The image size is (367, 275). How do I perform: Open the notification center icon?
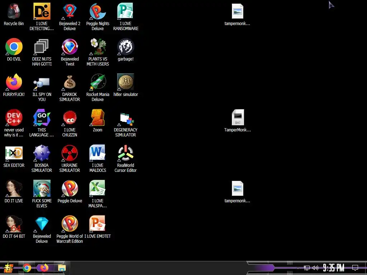(355, 268)
